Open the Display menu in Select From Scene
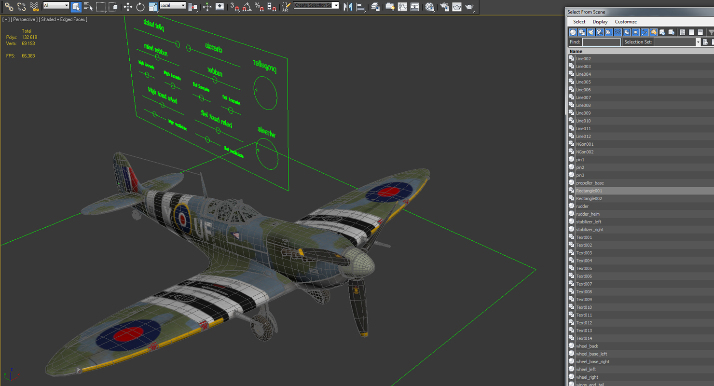The width and height of the screenshot is (714, 386). [x=600, y=22]
